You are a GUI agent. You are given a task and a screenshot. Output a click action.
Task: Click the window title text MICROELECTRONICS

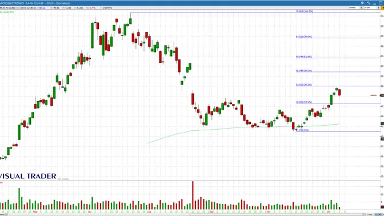point(12,3)
